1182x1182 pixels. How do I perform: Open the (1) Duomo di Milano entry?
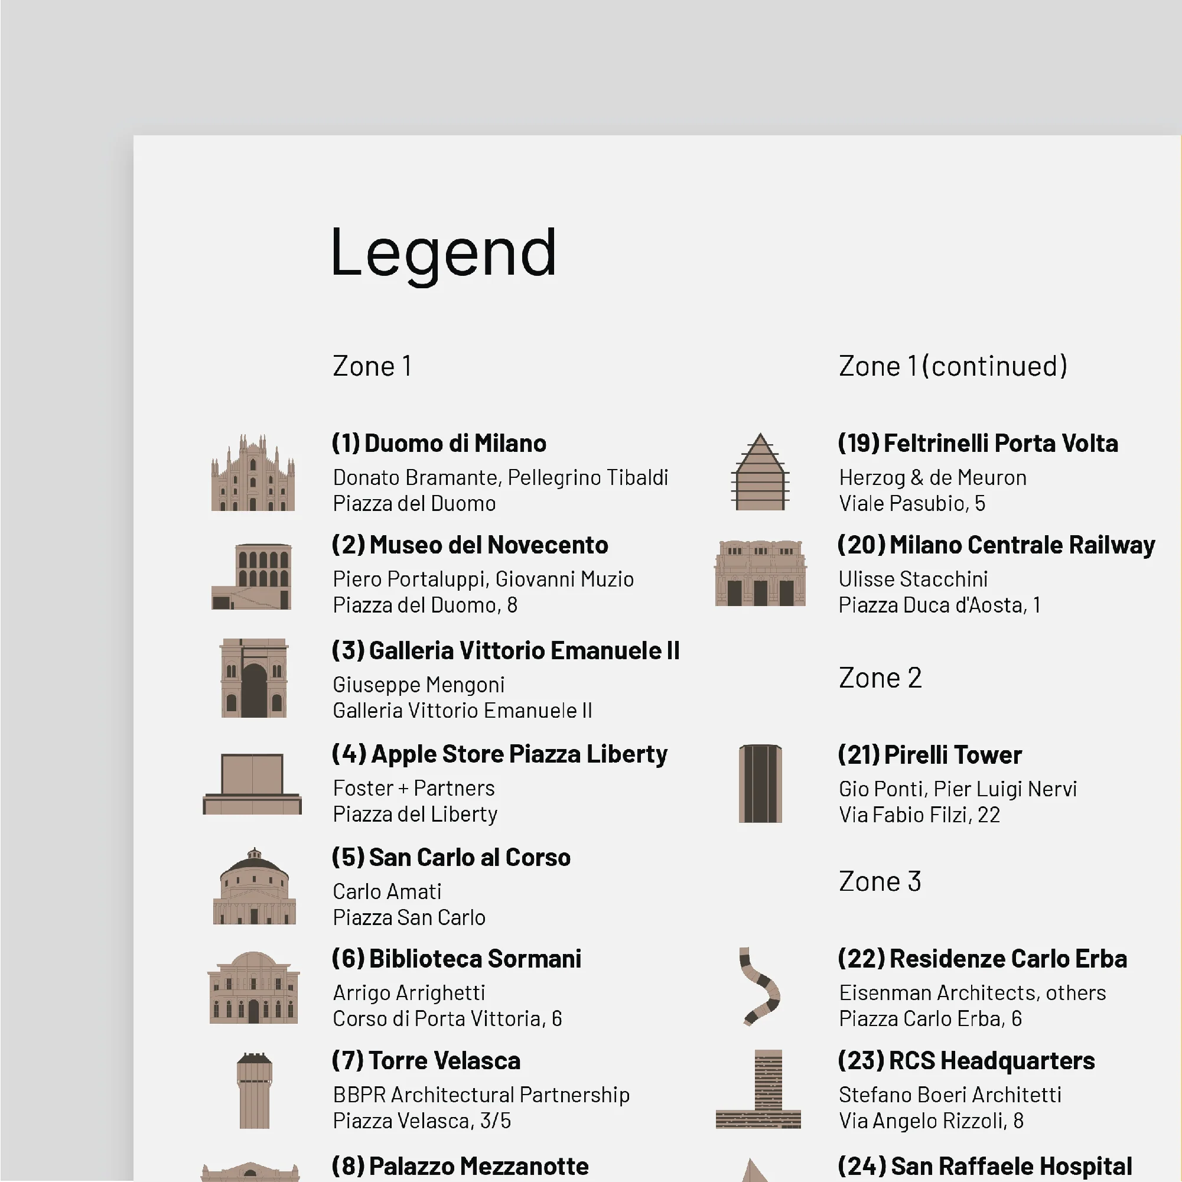coord(439,444)
